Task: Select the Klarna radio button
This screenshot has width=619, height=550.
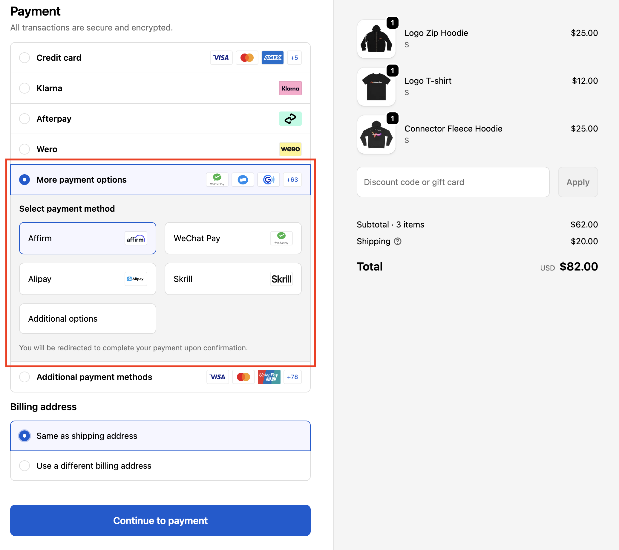Action: coord(24,88)
